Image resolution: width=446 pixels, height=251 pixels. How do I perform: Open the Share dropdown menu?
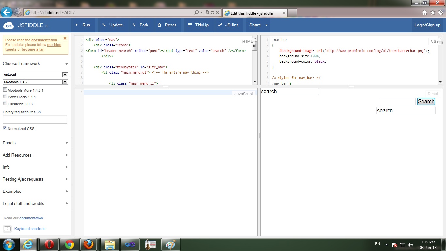(x=259, y=25)
